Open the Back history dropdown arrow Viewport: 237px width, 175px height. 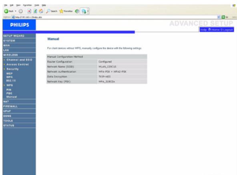coord(16,11)
